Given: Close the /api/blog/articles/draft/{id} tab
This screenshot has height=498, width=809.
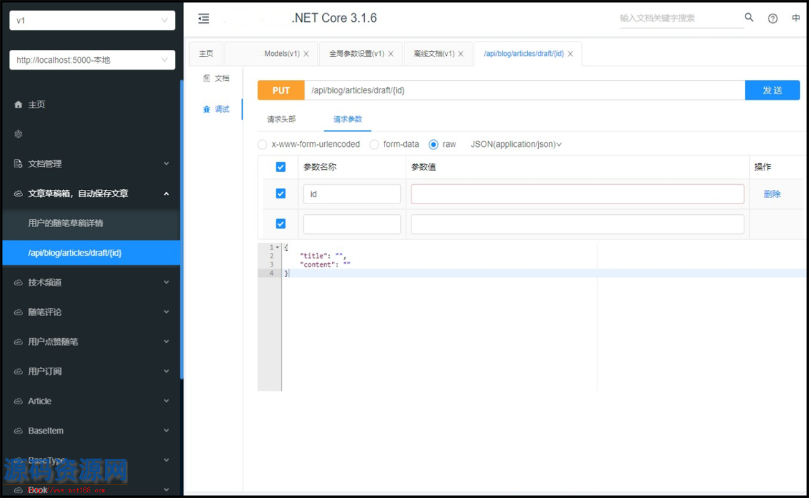Looking at the screenshot, I should [570, 54].
